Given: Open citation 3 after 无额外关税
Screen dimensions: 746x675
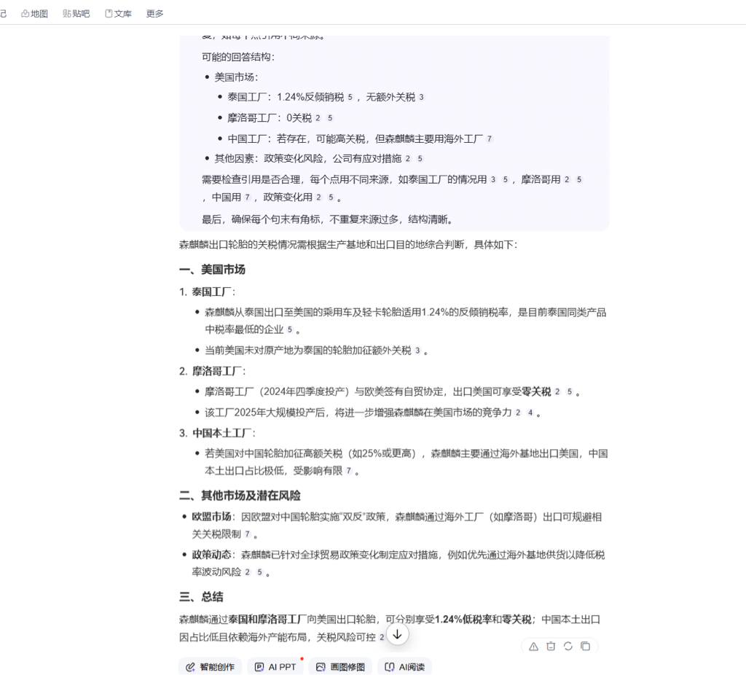Looking at the screenshot, I should click(422, 97).
